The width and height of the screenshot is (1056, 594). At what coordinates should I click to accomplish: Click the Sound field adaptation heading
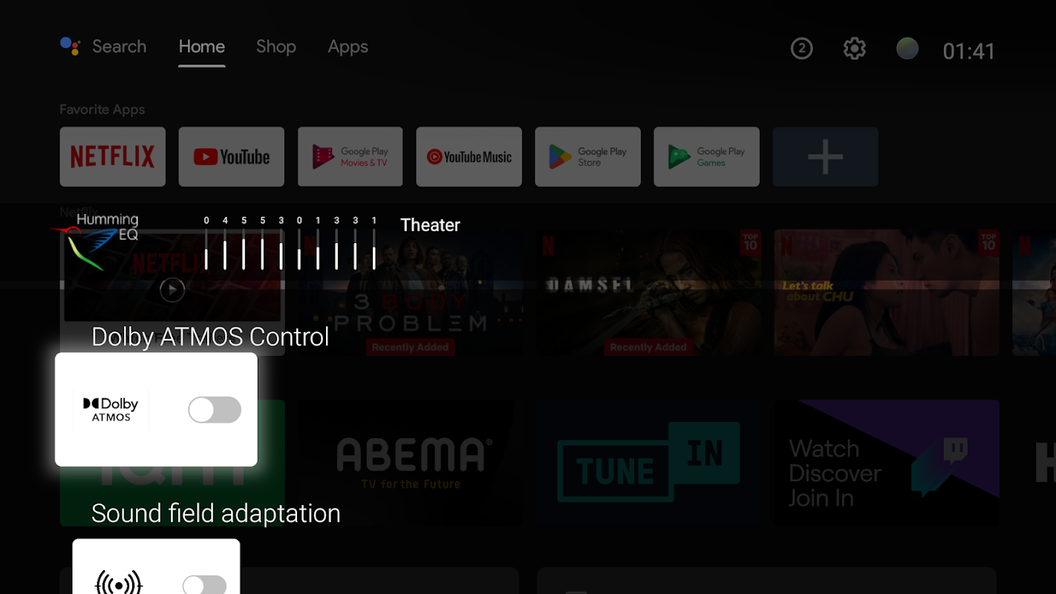coord(216,514)
